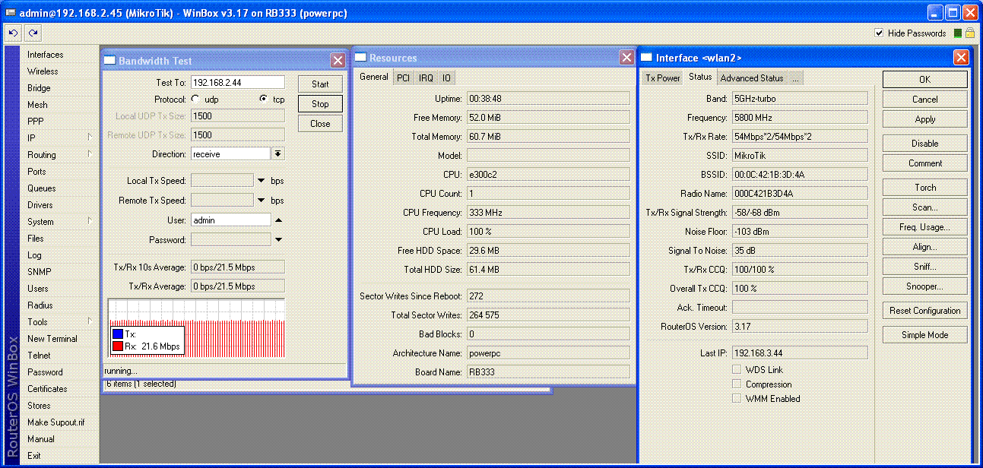Switch to the Advanced Status tab
The image size is (983, 468).
pyautogui.click(x=751, y=77)
